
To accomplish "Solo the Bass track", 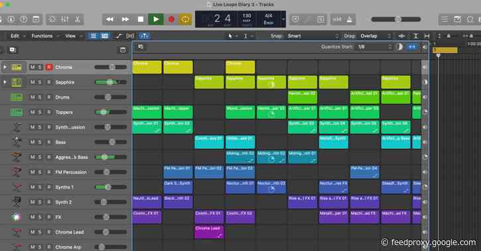I will click(40, 142).
